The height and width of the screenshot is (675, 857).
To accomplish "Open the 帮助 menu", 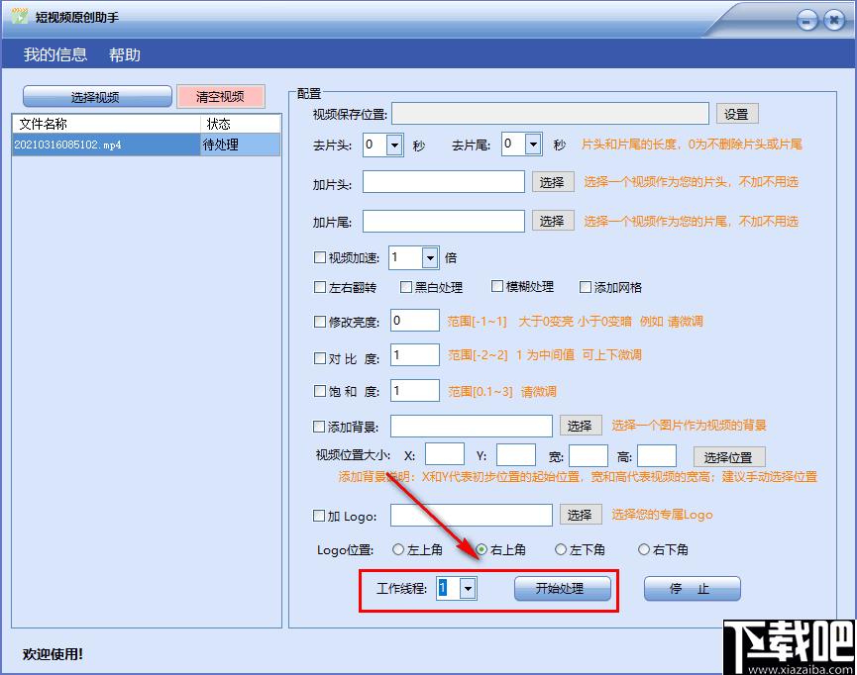I will [x=125, y=54].
